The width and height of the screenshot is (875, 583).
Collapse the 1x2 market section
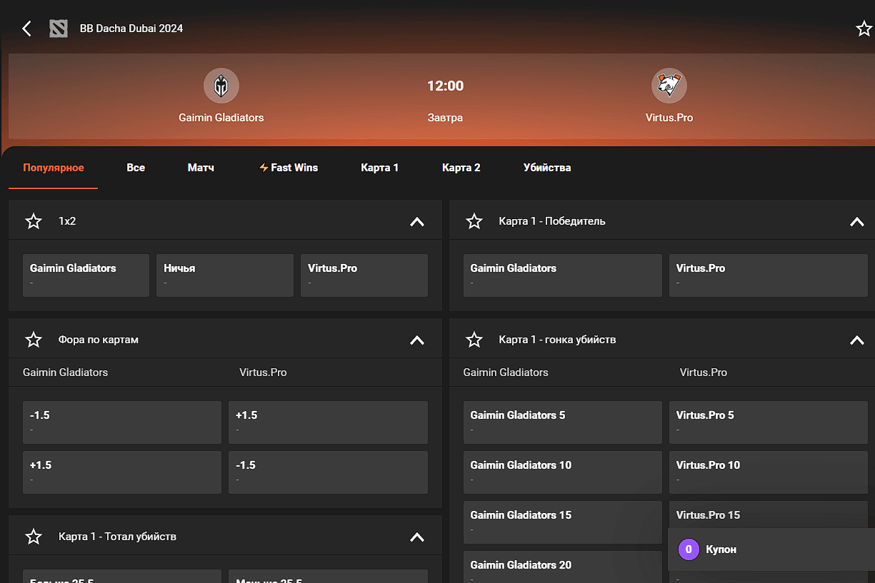click(417, 222)
